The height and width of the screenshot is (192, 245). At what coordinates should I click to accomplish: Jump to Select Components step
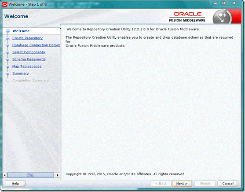[29, 52]
